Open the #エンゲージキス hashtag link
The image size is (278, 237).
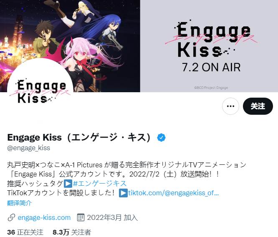pyautogui.click(x=100, y=183)
